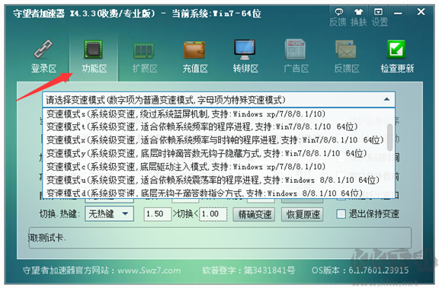439x288 pixels.
Task: Minimize the 守望者加速器 window
Action: tap(398, 13)
